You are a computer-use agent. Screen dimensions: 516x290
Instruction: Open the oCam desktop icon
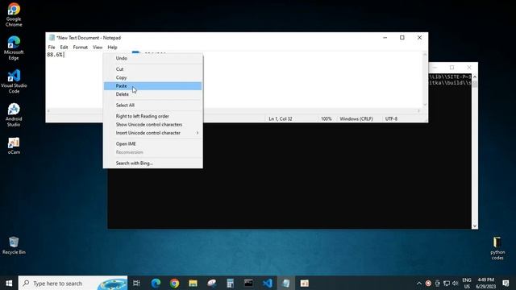pos(14,146)
